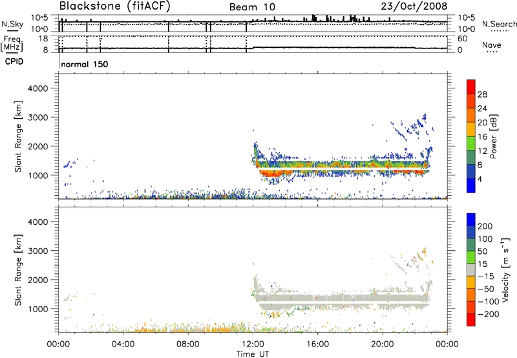The width and height of the screenshot is (517, 358).
Task: Click the Power [dB] colorbar label
Action: [x=494, y=136]
